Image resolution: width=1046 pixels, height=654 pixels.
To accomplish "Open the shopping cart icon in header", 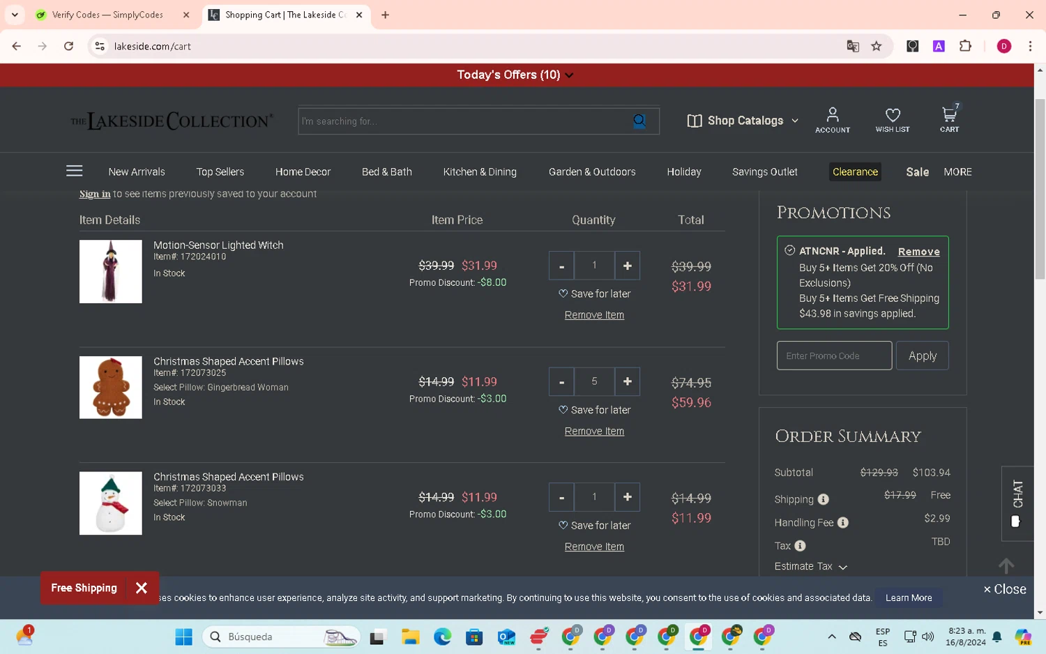I will tap(949, 119).
